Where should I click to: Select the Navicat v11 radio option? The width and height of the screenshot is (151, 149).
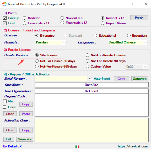point(62,18)
